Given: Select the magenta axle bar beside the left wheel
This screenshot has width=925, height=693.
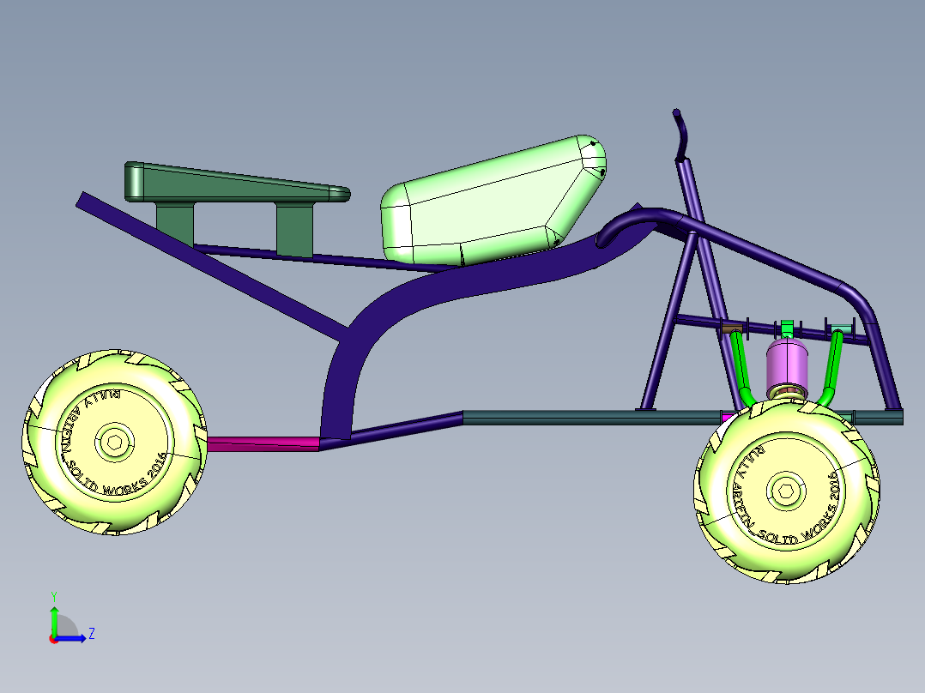Looking at the screenshot, I should [x=263, y=444].
